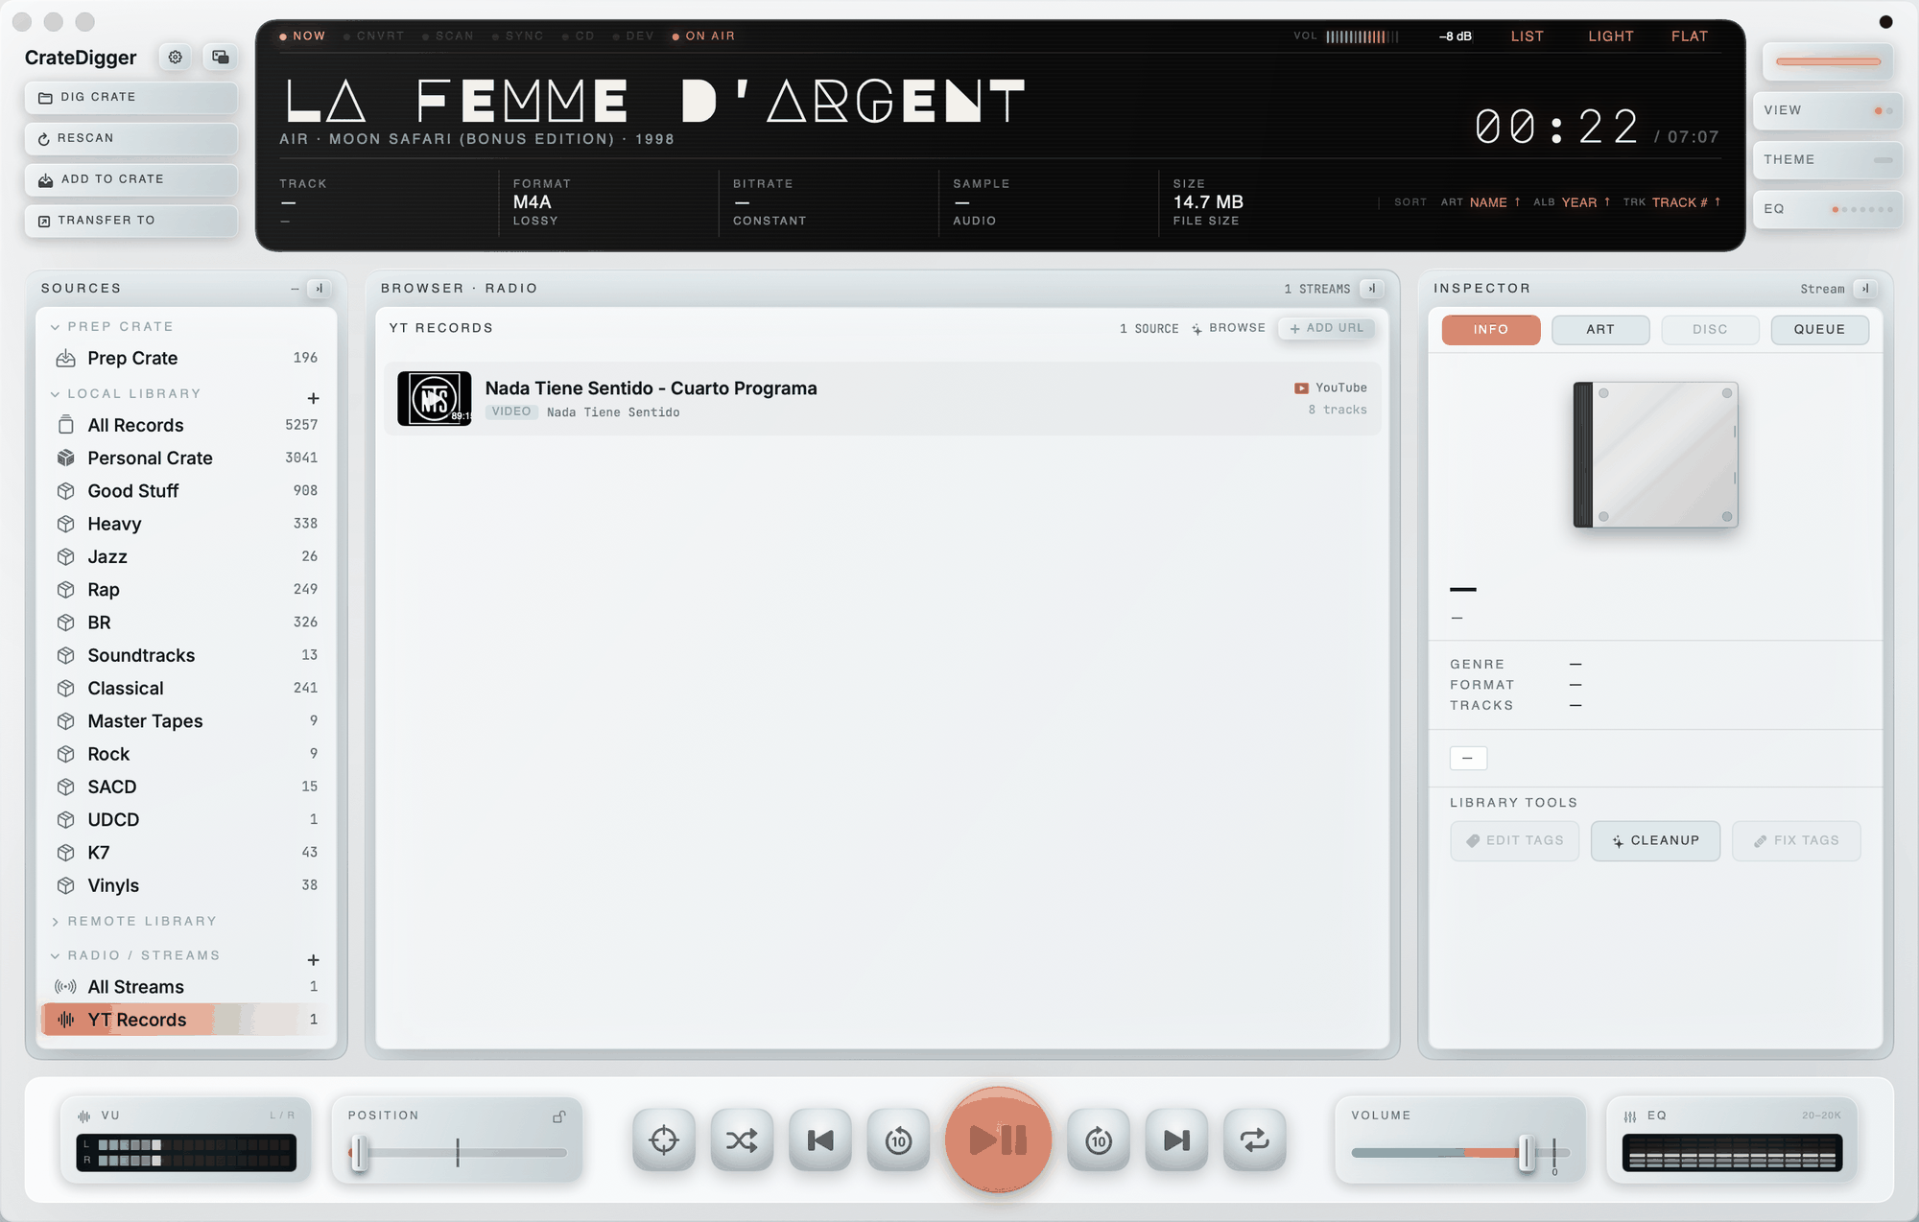Run the CLEANUP library tool
The image size is (1919, 1222).
point(1655,840)
